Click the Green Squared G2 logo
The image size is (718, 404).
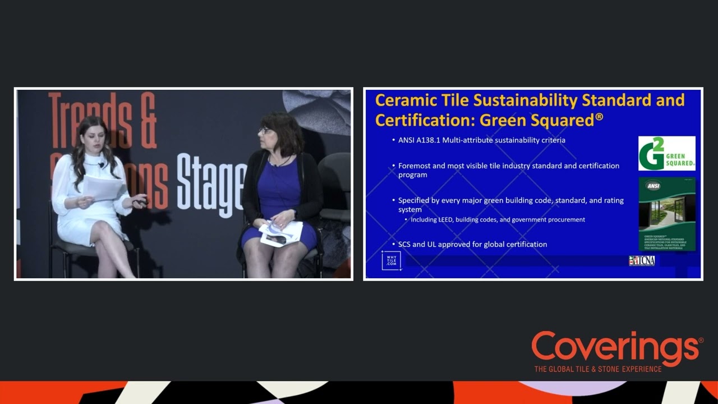tap(667, 153)
